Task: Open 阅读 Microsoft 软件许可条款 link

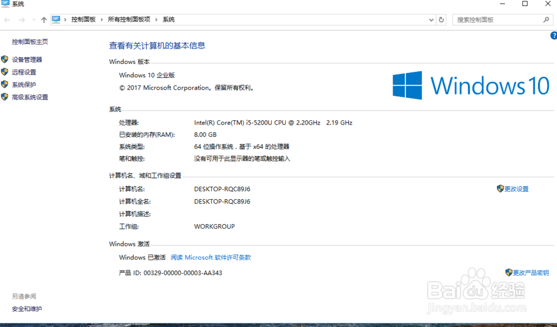Action: [x=211, y=257]
